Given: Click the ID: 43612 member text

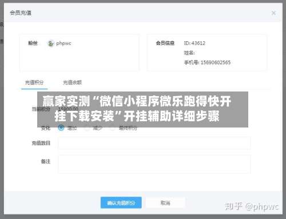Looking at the screenshot, I should click(194, 43).
